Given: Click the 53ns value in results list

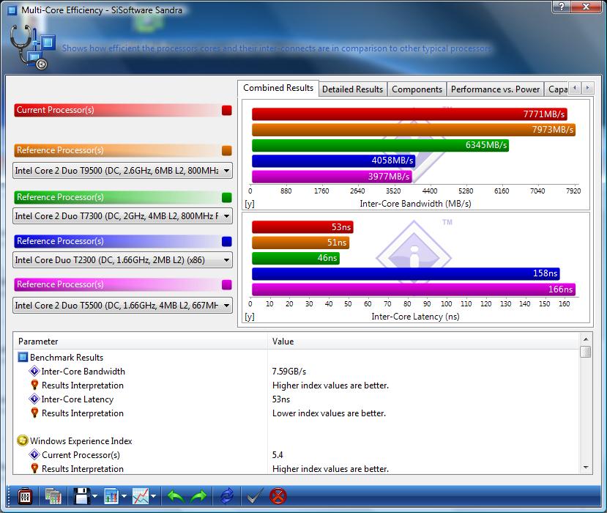Looking at the screenshot, I should click(281, 399).
